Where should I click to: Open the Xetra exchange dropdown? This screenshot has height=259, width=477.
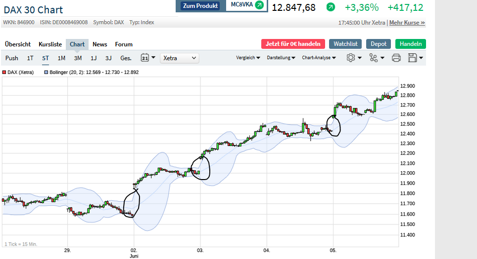point(180,58)
